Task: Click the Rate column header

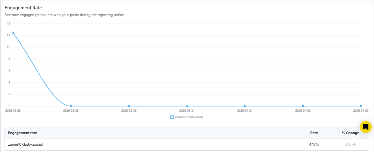Action: 314,133
